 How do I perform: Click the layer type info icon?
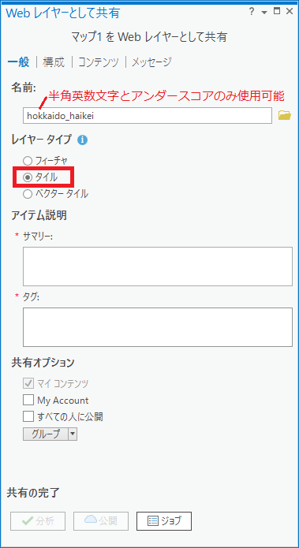coord(83,140)
